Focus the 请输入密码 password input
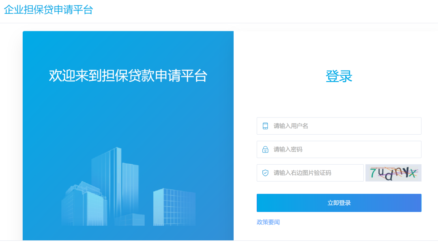Screen dimensions: 438x242 [345, 150]
